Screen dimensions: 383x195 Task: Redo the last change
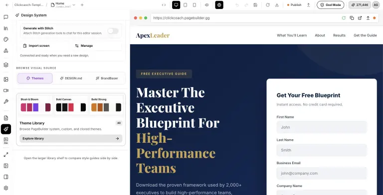coord(246,5)
